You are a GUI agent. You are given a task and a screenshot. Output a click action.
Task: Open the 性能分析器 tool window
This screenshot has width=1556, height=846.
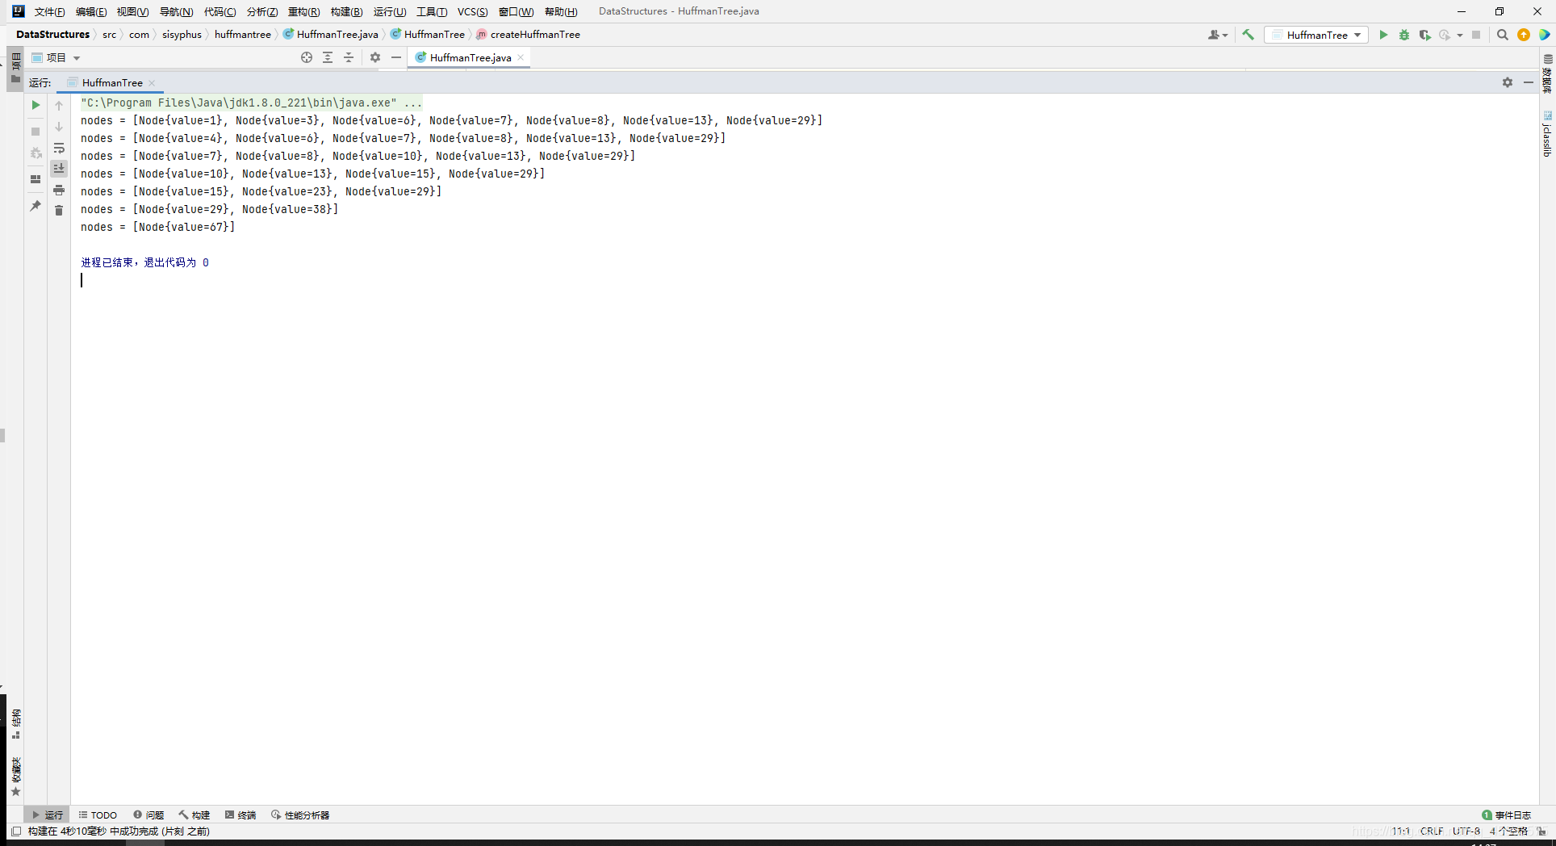coord(300,815)
